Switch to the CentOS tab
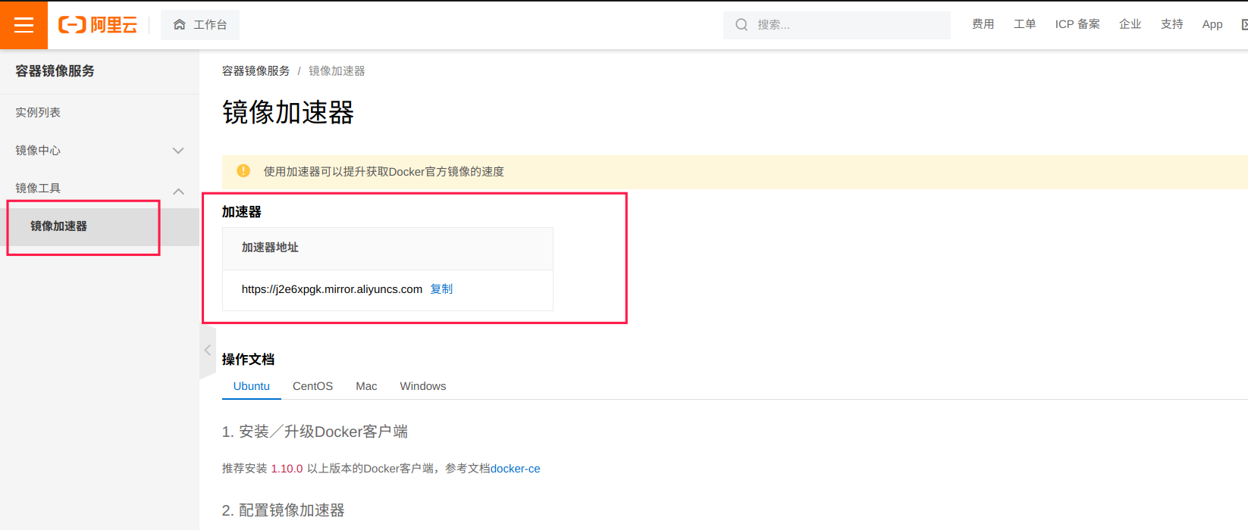 [312, 386]
